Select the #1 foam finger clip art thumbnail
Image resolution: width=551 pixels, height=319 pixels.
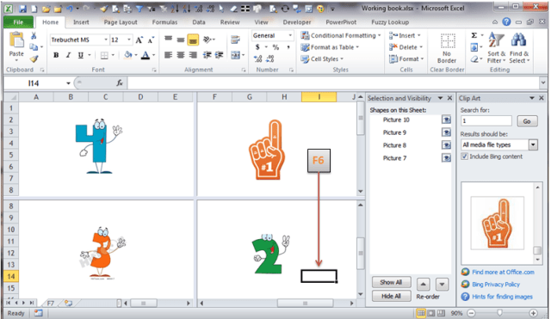[498, 224]
